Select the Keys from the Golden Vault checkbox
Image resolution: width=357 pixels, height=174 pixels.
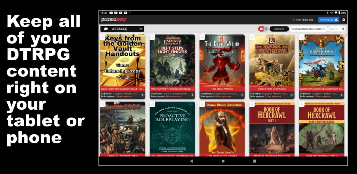click(x=103, y=37)
